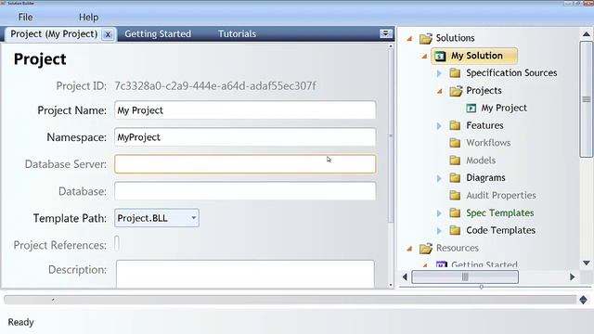The width and height of the screenshot is (594, 334).
Task: Click the Code Templates folder icon
Action: pos(455,230)
